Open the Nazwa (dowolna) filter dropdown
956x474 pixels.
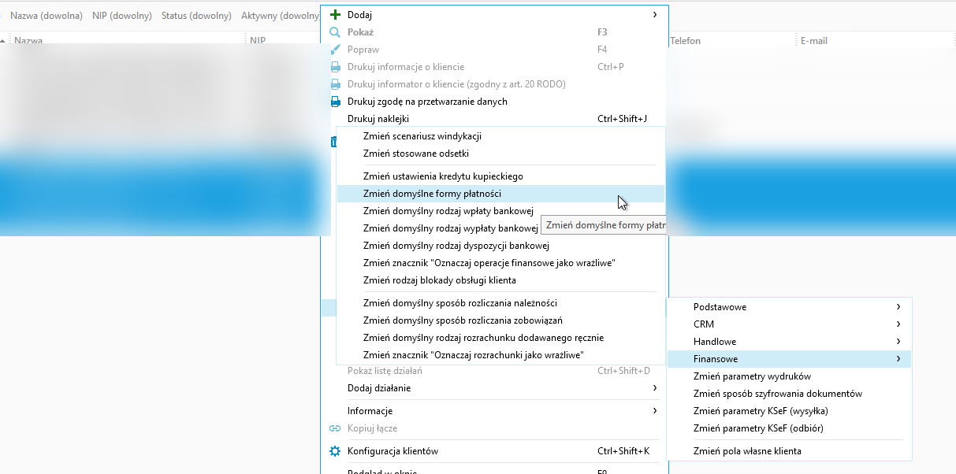pos(46,16)
